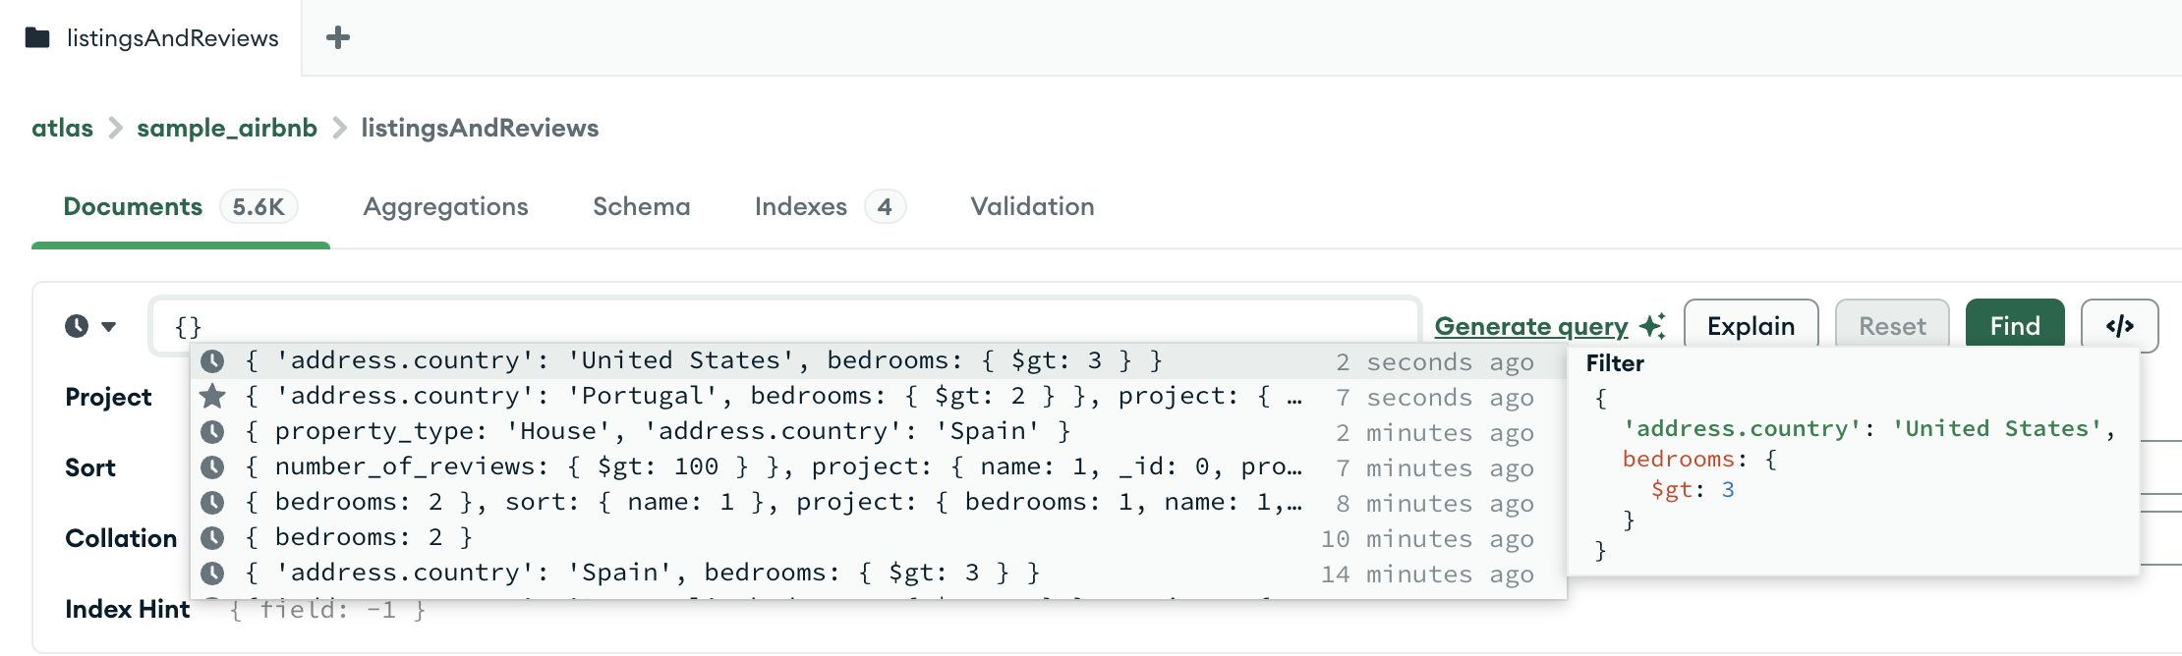Click clock icon of property_type House query
This screenshot has width=2182, height=656.
click(x=212, y=432)
